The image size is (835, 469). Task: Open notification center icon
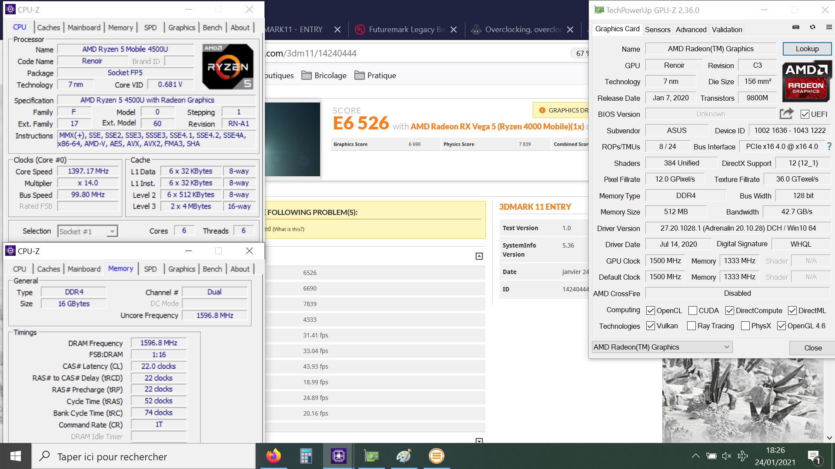[814, 456]
